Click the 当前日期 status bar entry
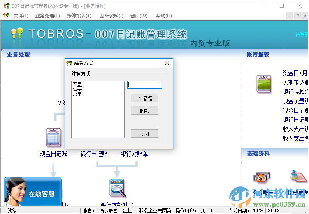Viewport: 309px width, 214px height. [x=246, y=211]
